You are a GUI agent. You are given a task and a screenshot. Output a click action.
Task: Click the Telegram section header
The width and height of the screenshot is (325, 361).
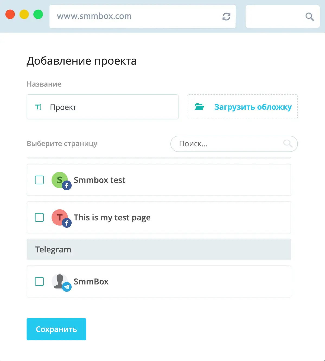click(159, 249)
